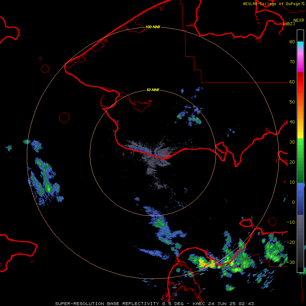Click the 60 value on dBZ scale
306x306 pixels.
point(292,82)
